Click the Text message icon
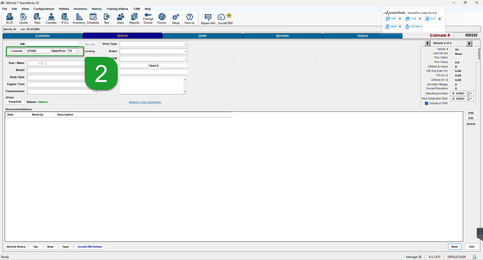Screen dimensions: 483x260 coord(107,19)
